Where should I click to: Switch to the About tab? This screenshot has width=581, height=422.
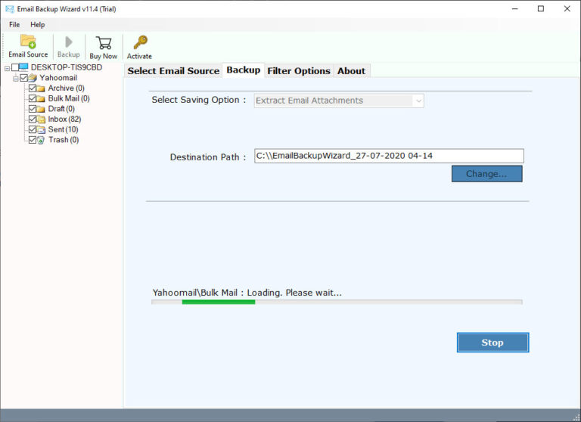[351, 71]
